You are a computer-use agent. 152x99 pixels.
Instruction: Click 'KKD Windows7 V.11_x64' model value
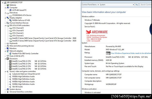(115, 49)
